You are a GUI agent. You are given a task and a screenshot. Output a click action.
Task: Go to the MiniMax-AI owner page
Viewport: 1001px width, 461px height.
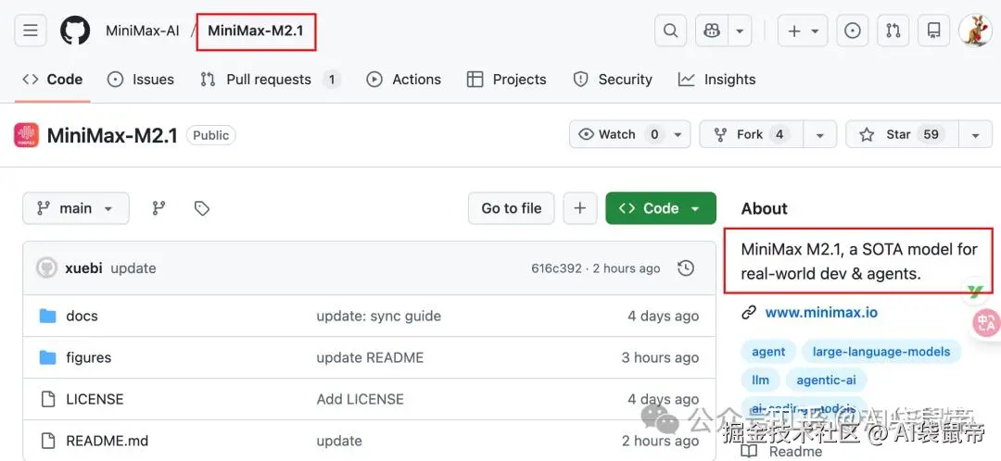[x=143, y=31]
